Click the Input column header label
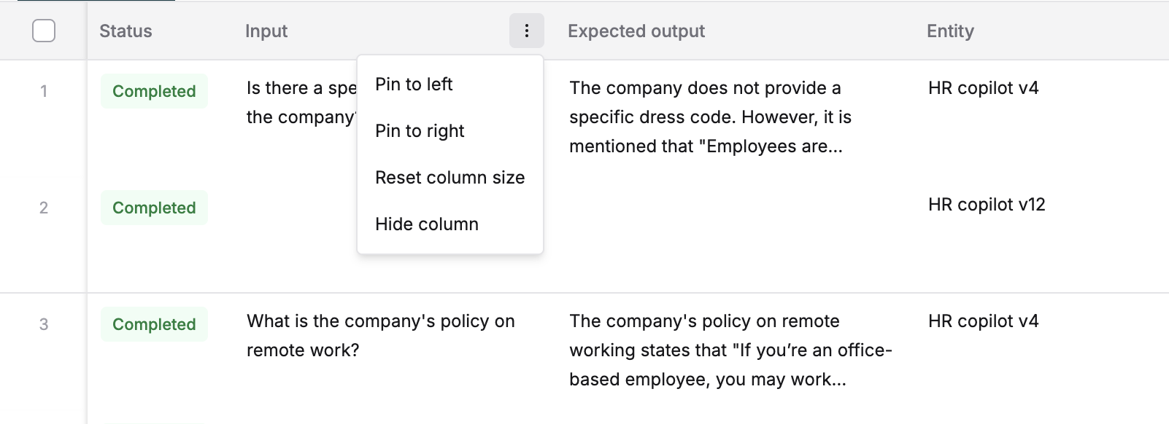Image resolution: width=1169 pixels, height=424 pixels. click(266, 31)
